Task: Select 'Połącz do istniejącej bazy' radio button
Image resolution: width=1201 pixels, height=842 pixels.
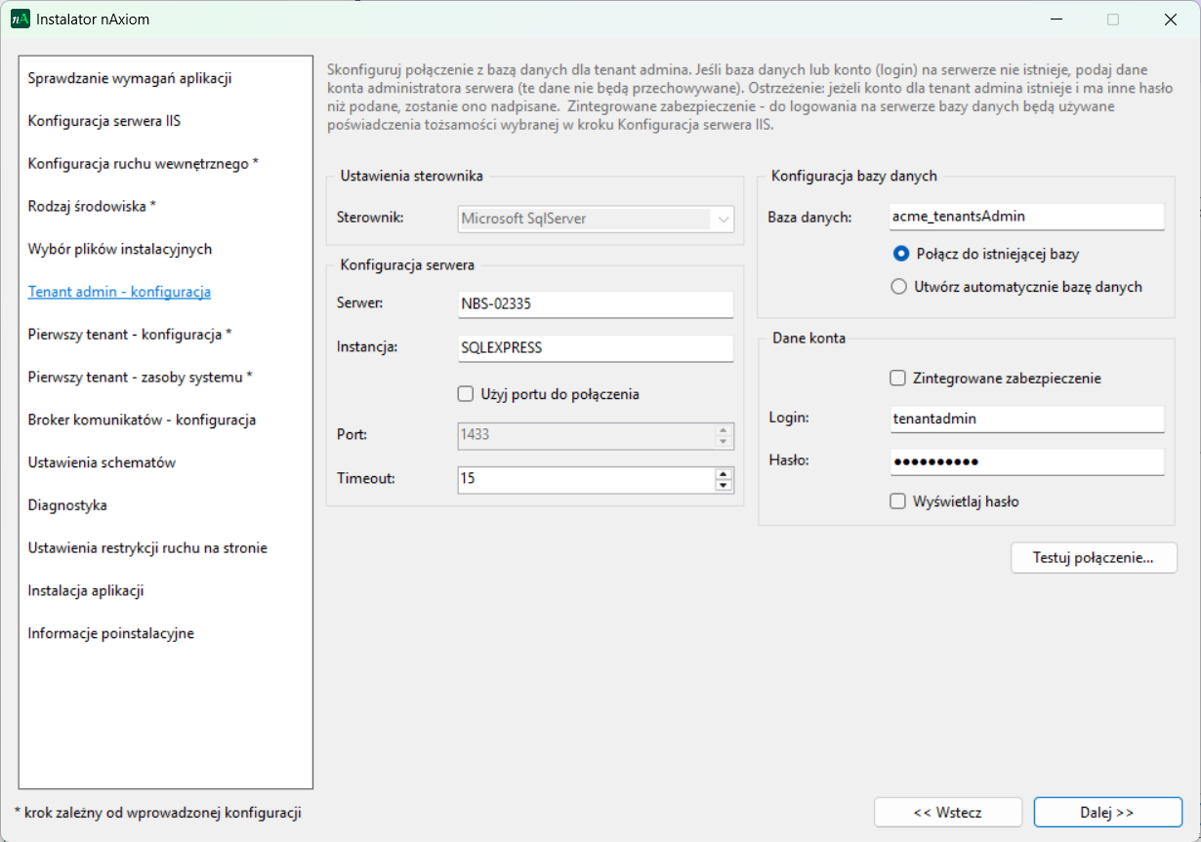Action: 900,254
